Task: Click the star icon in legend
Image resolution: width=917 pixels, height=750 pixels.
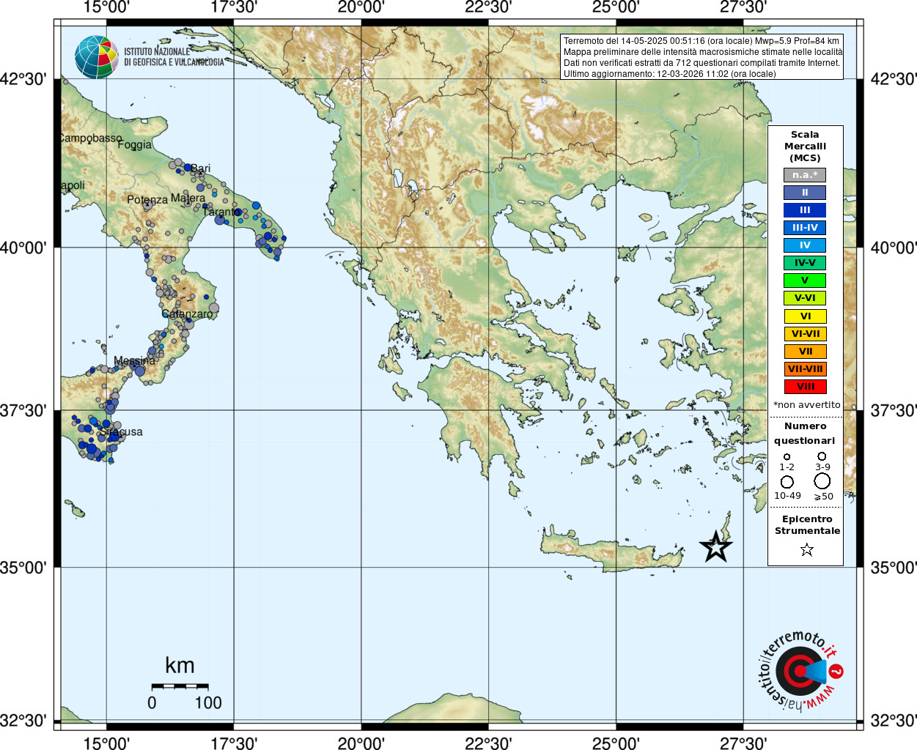Action: point(806,549)
